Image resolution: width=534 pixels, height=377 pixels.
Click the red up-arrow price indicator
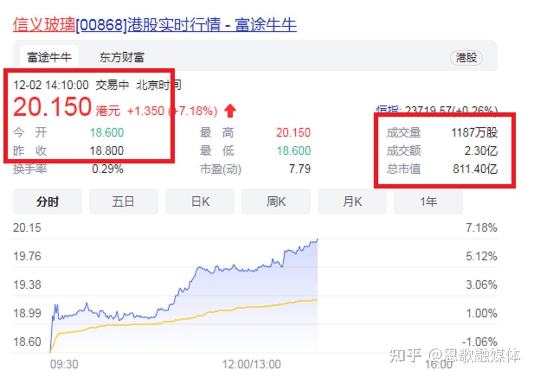(x=230, y=111)
